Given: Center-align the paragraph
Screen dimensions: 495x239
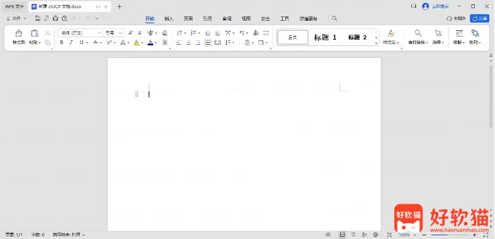Looking at the screenshot, I should point(188,42).
